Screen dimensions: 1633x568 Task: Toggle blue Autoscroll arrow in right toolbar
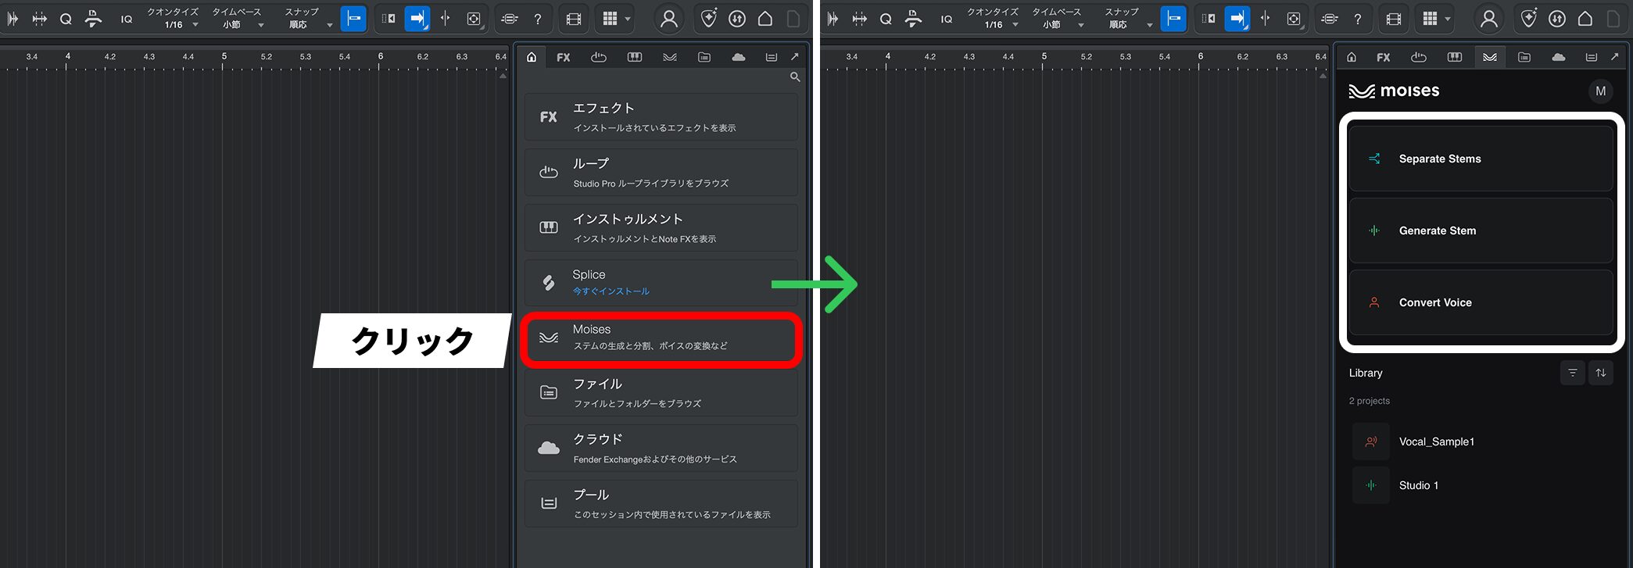(x=1237, y=19)
